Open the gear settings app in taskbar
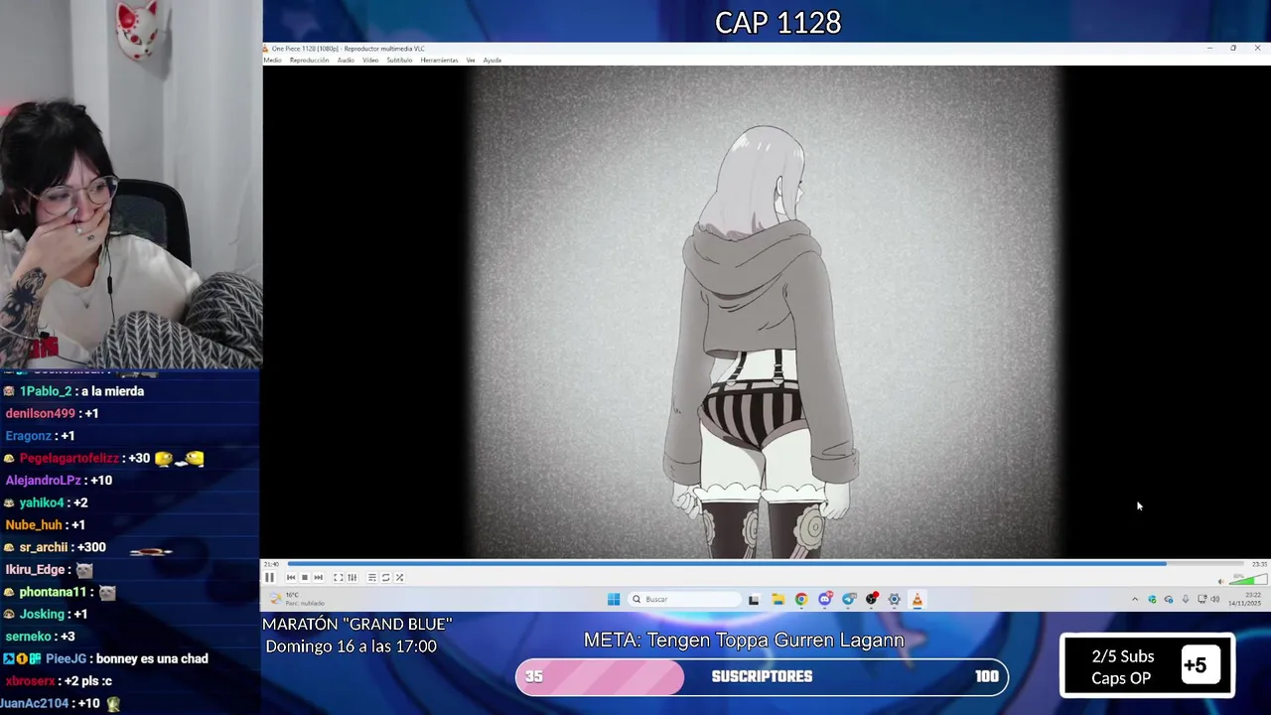This screenshot has height=715, width=1271. 895,599
